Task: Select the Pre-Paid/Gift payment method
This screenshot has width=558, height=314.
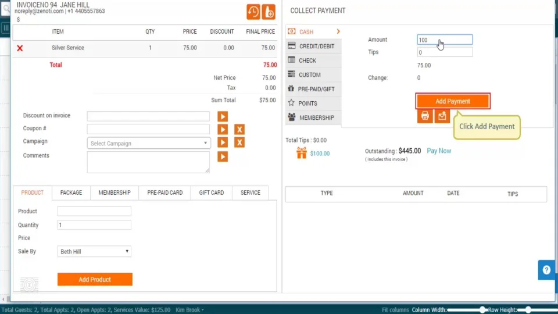Action: [x=313, y=89]
